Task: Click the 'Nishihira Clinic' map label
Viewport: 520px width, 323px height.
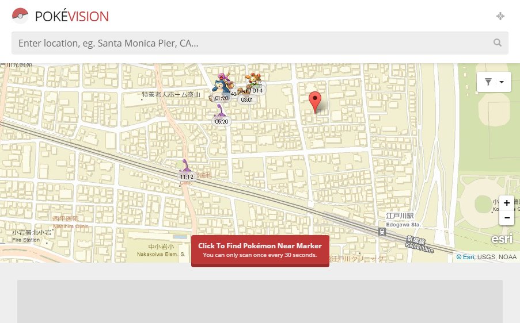Action: pyautogui.click(x=71, y=226)
